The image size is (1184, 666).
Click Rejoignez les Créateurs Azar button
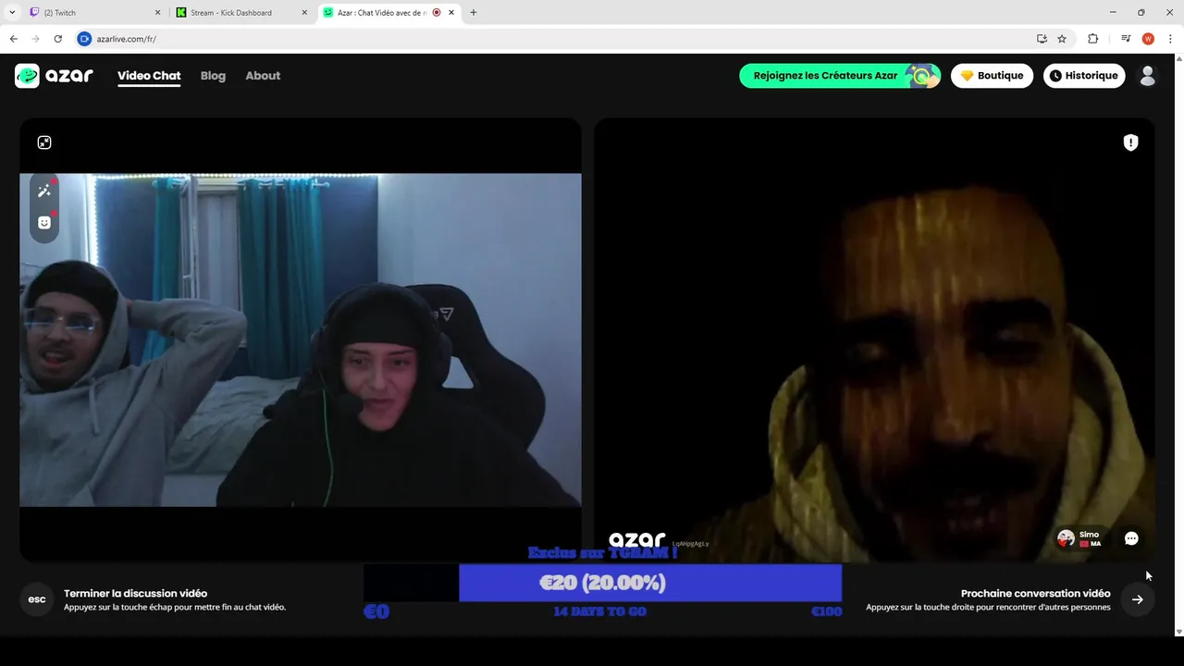(x=840, y=76)
